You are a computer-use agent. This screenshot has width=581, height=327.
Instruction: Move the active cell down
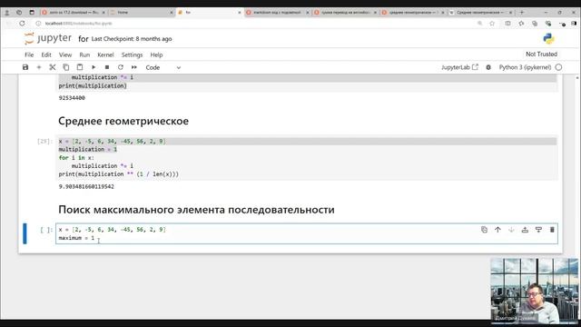click(511, 230)
